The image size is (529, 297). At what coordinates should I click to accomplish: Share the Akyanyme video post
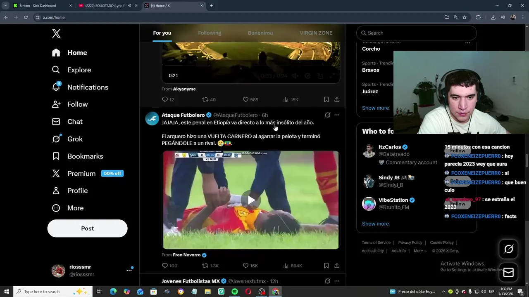[337, 99]
